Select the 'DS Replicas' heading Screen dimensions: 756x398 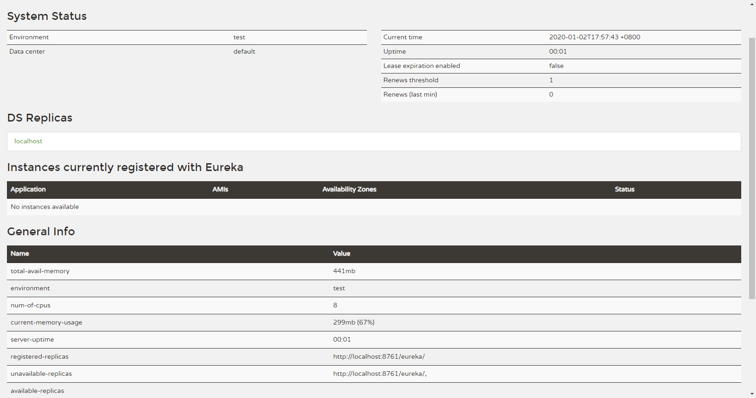click(x=40, y=118)
